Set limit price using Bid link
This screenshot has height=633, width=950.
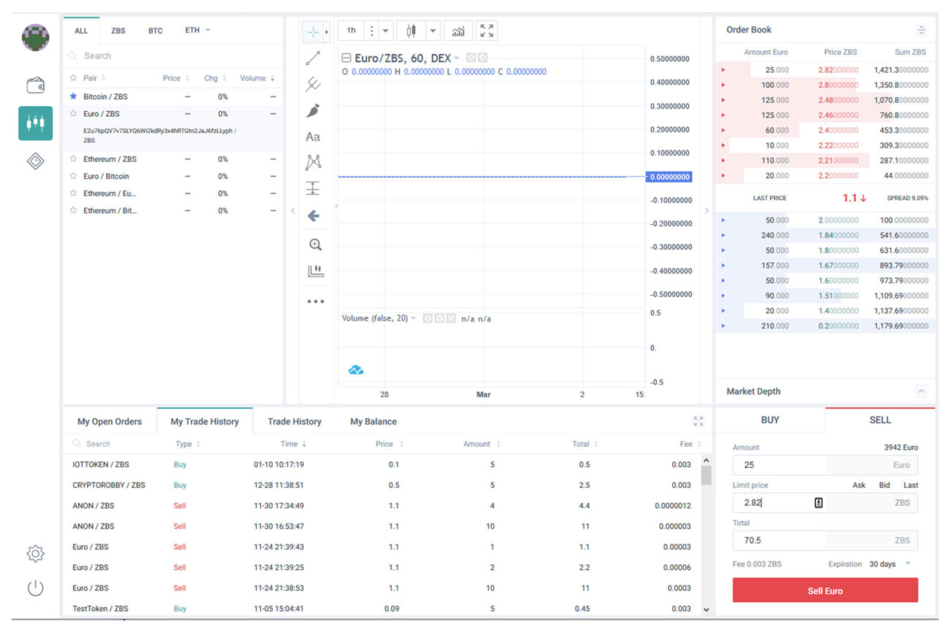coord(884,485)
